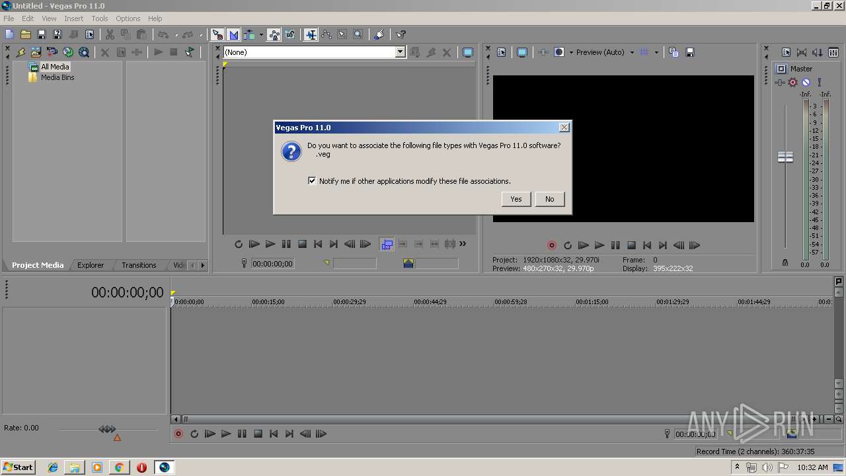Click Save Snapshot to File icon

point(689,52)
